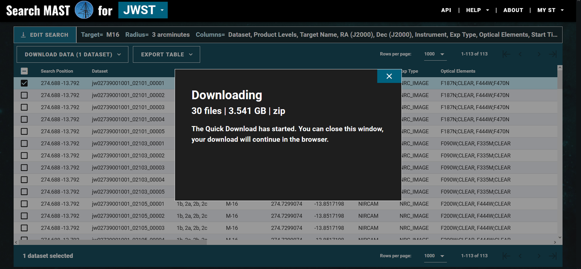Screen dimensions: 581x269
Task: Change bottom Rows per page dropdown
Action: click(x=435, y=256)
